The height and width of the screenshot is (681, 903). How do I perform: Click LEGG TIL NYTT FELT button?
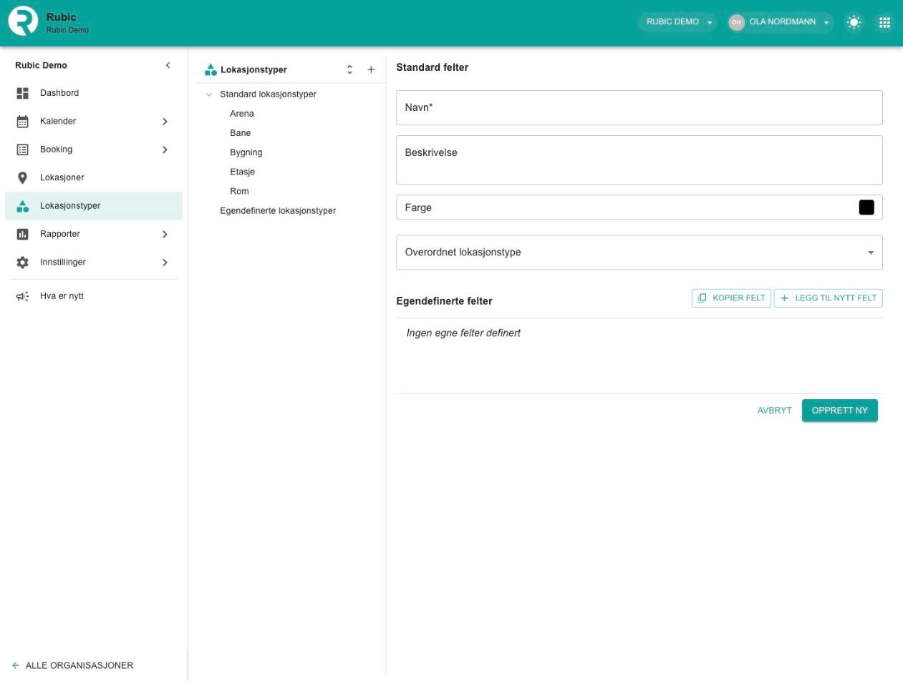(x=829, y=298)
